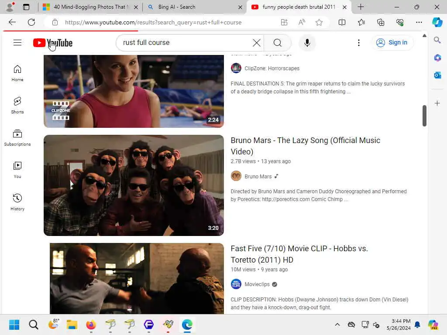
Task: Open Windows Start menu
Action: [14, 325]
